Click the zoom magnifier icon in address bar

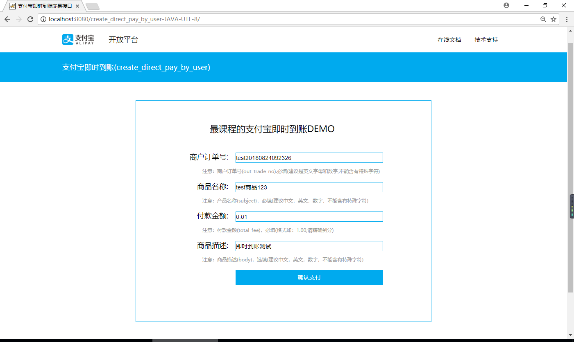tap(543, 19)
